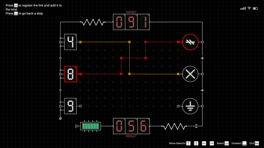Click the top resistor zigzag symbol
264x148 pixels.
(93, 22)
